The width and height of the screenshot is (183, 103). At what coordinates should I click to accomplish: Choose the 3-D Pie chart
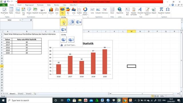pos(63,39)
